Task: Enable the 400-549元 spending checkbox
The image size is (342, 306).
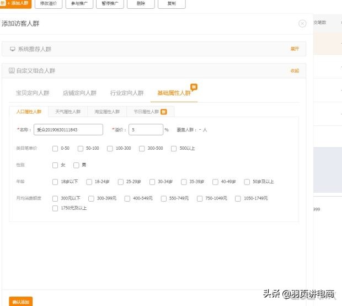Action: (x=127, y=198)
